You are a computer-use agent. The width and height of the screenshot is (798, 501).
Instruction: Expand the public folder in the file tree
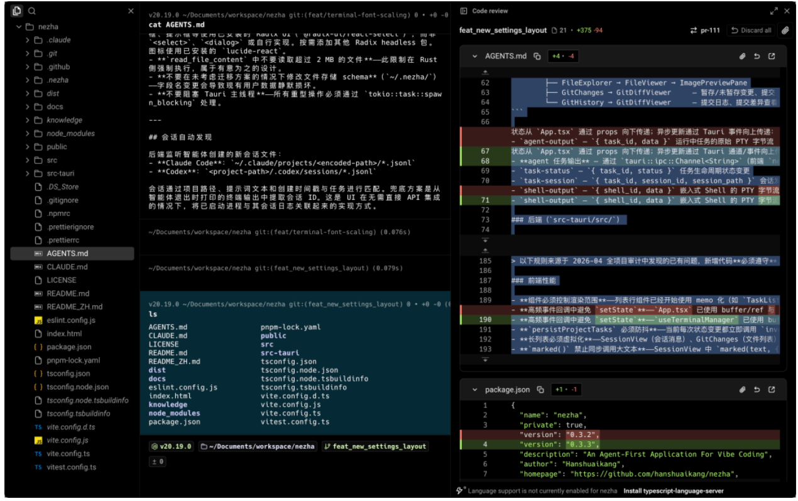(x=28, y=146)
